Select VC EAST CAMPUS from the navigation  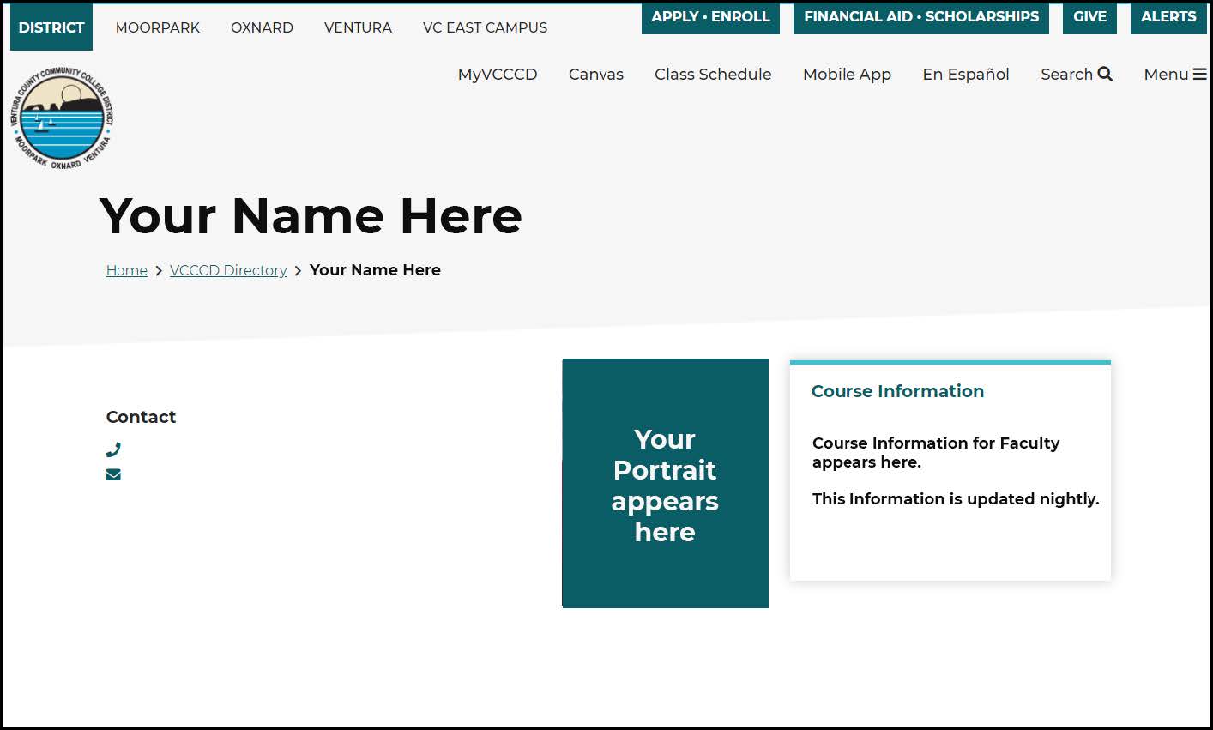[485, 27]
